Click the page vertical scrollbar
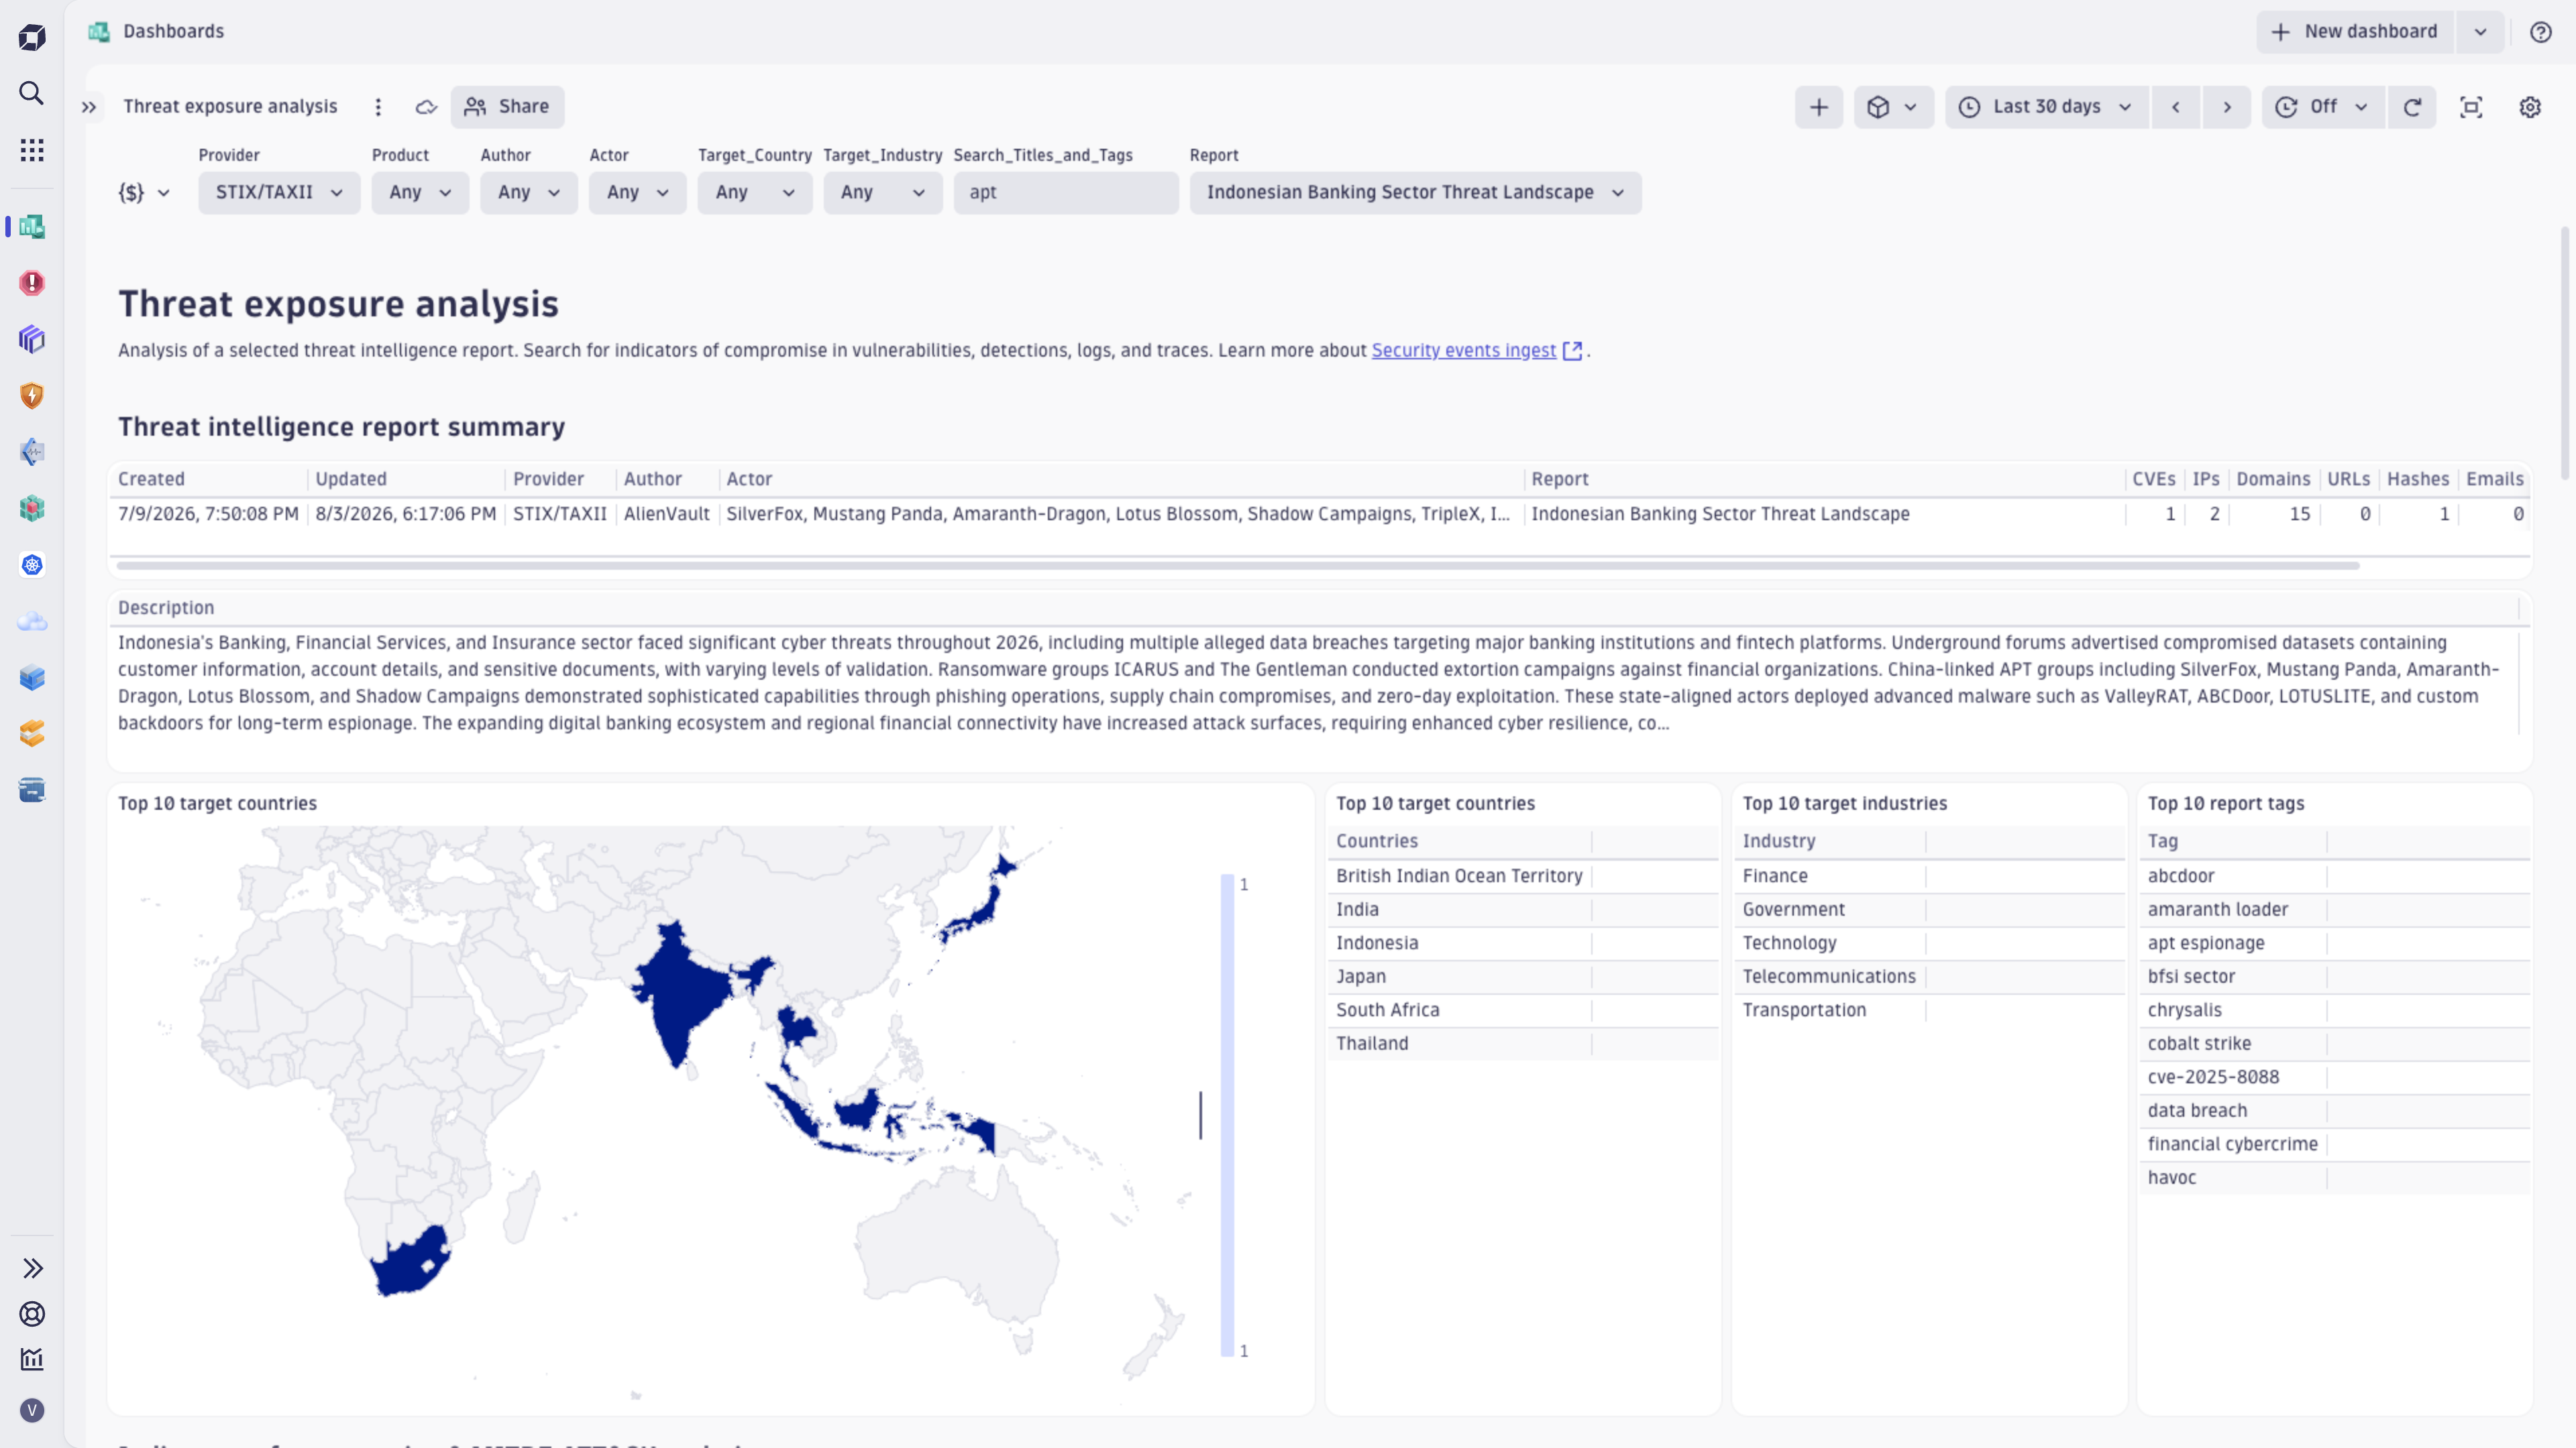The width and height of the screenshot is (2576, 1448). [x=2566, y=353]
